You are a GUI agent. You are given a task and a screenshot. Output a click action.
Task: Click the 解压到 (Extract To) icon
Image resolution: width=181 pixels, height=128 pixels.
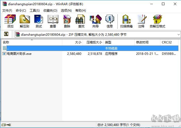click(25, 21)
